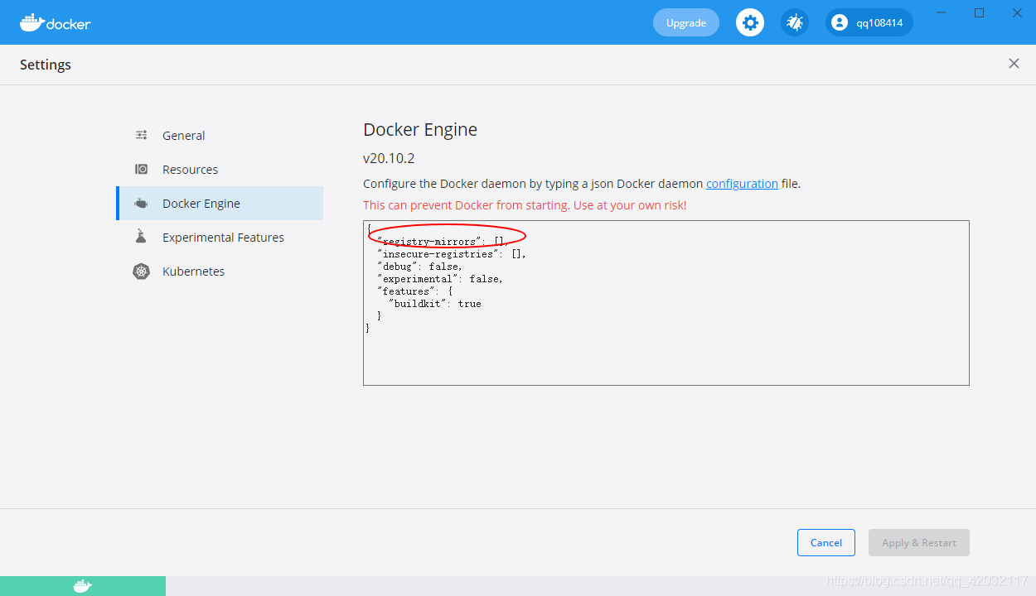This screenshot has height=596, width=1036.
Task: Maximize the Docker Desktop window
Action: (979, 12)
